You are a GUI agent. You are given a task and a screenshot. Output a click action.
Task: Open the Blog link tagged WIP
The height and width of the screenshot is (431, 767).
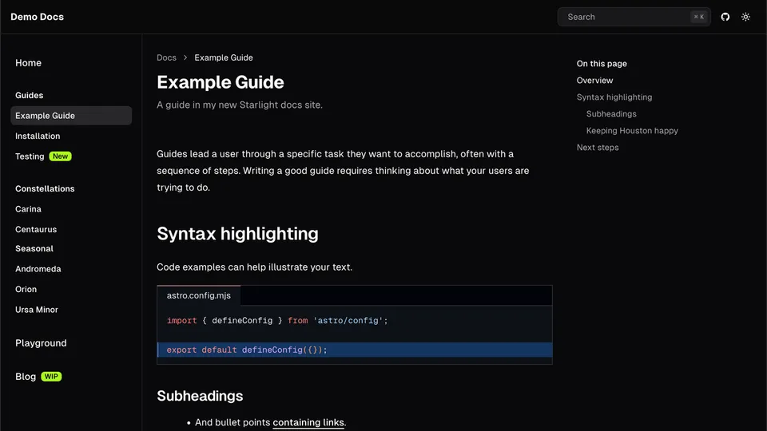(x=26, y=377)
